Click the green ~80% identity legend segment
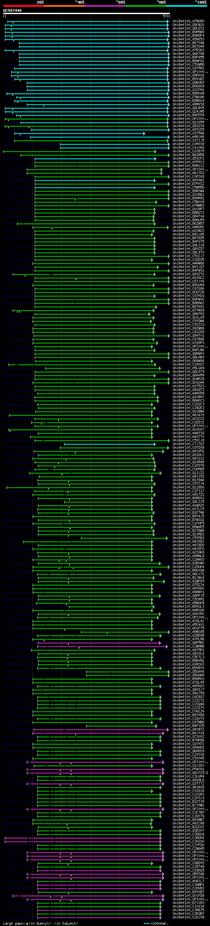210x926 pixels. coord(146,6)
